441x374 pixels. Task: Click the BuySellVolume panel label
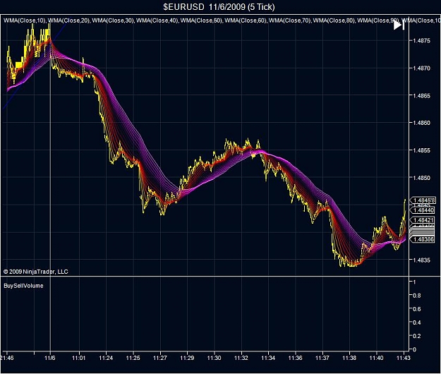[23, 286]
